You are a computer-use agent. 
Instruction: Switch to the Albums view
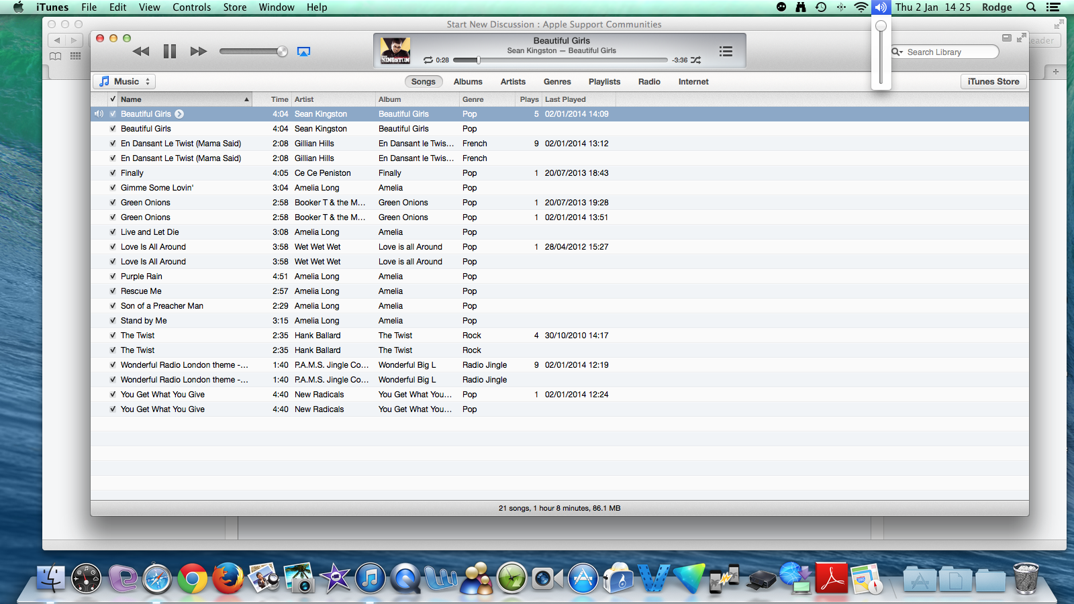[x=468, y=82]
